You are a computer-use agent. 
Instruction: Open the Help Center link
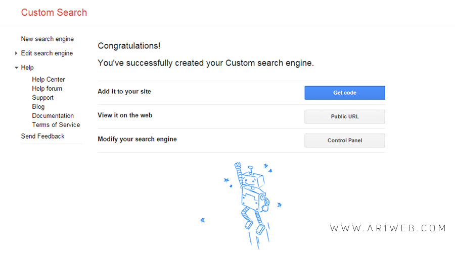(49, 79)
